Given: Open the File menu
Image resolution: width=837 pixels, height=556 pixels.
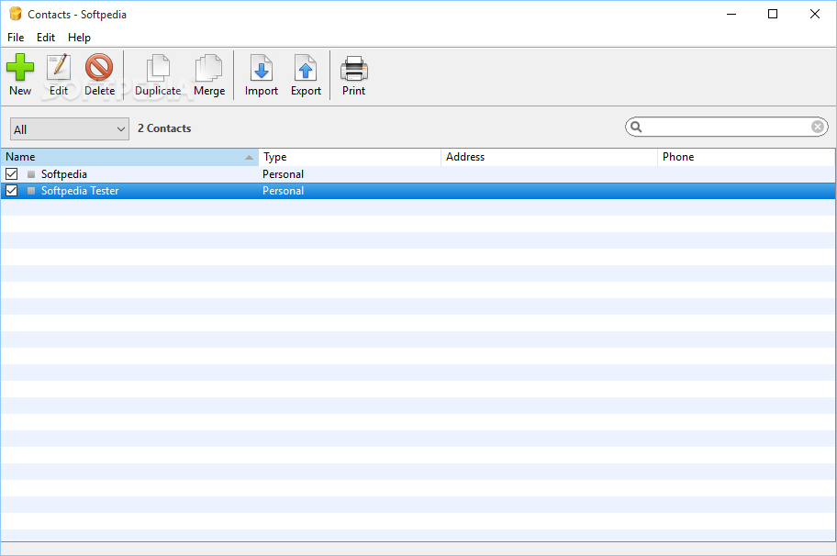Looking at the screenshot, I should (16, 38).
